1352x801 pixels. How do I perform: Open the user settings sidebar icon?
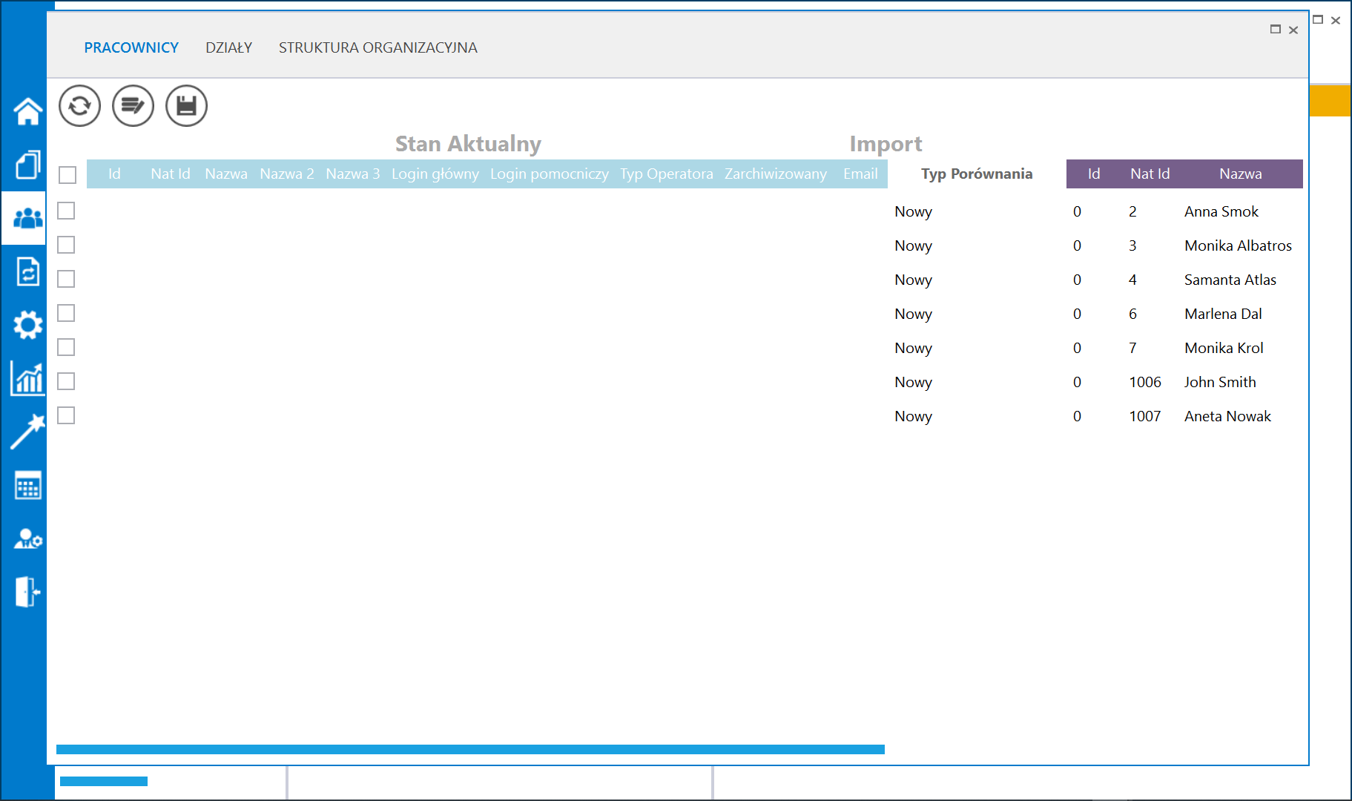pos(27,538)
